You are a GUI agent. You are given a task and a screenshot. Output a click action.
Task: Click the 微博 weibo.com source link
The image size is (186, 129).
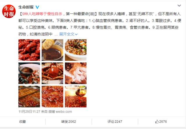[x=60, y=112]
